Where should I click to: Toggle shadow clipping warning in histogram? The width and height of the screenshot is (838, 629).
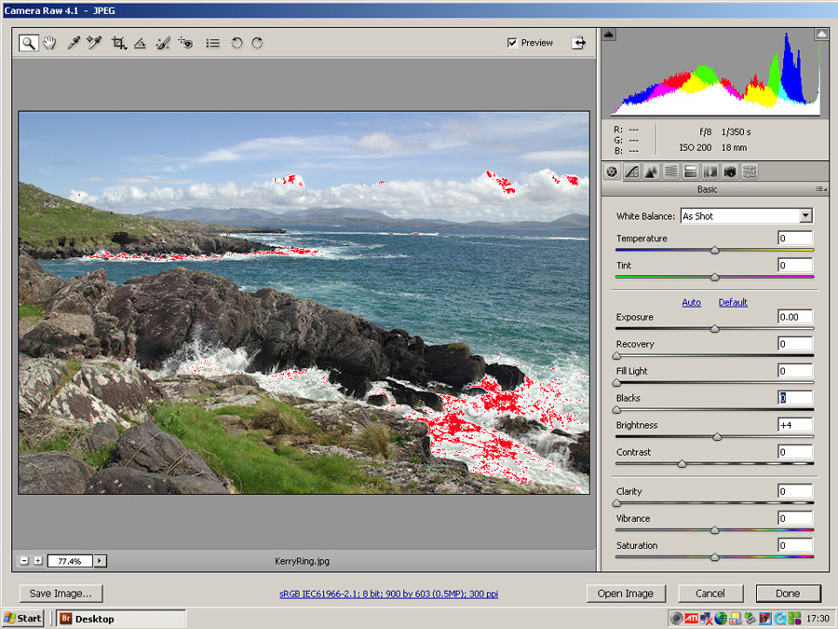[609, 34]
